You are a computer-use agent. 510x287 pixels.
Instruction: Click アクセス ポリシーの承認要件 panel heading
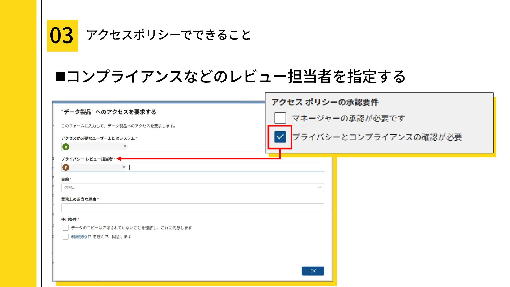point(325,102)
